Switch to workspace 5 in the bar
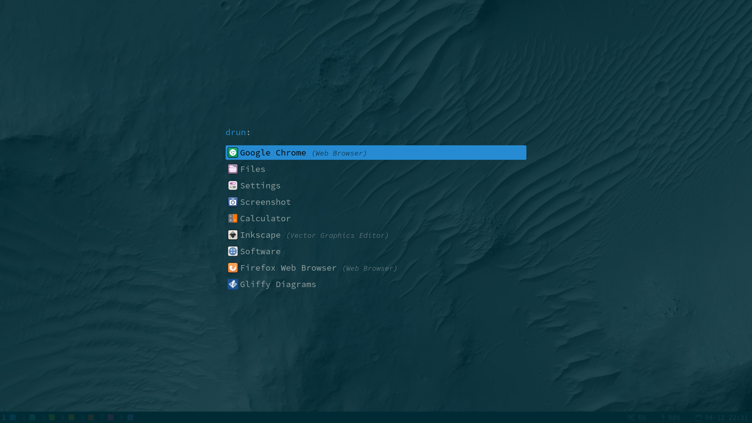Screen dimensions: 752x423 click(87, 418)
